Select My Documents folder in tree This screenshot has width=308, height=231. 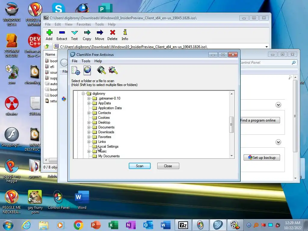[109, 156]
